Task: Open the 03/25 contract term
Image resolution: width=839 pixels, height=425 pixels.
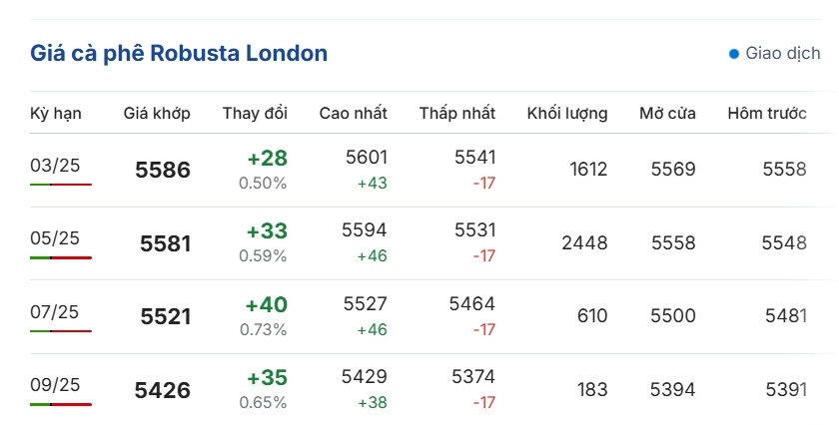Action: pos(55,166)
